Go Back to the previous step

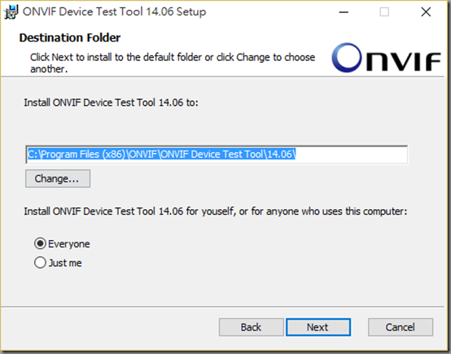(251, 327)
